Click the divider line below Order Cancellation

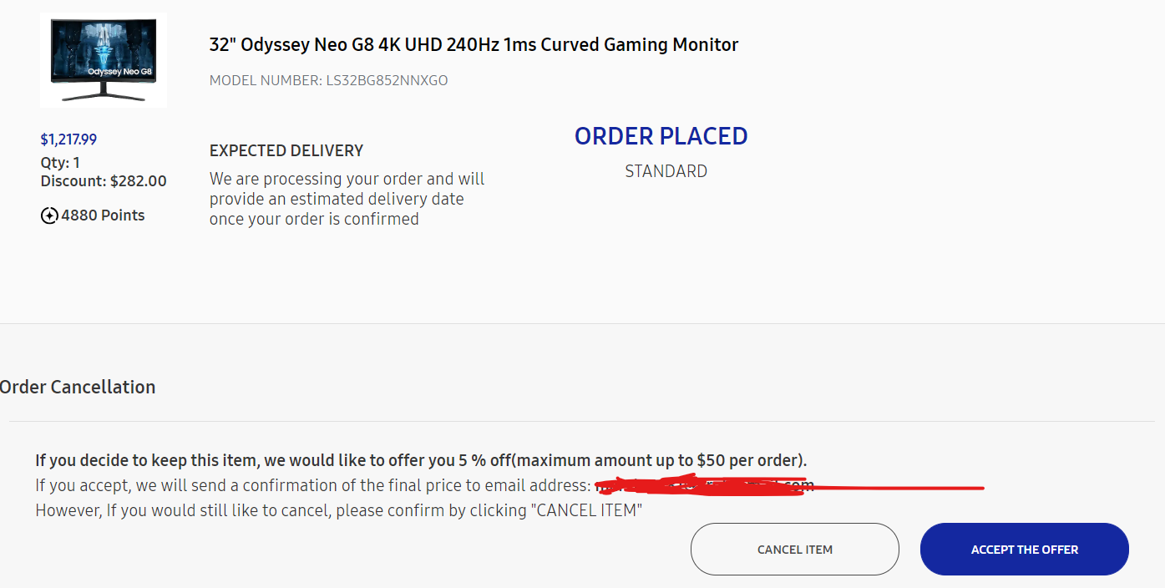pos(585,421)
